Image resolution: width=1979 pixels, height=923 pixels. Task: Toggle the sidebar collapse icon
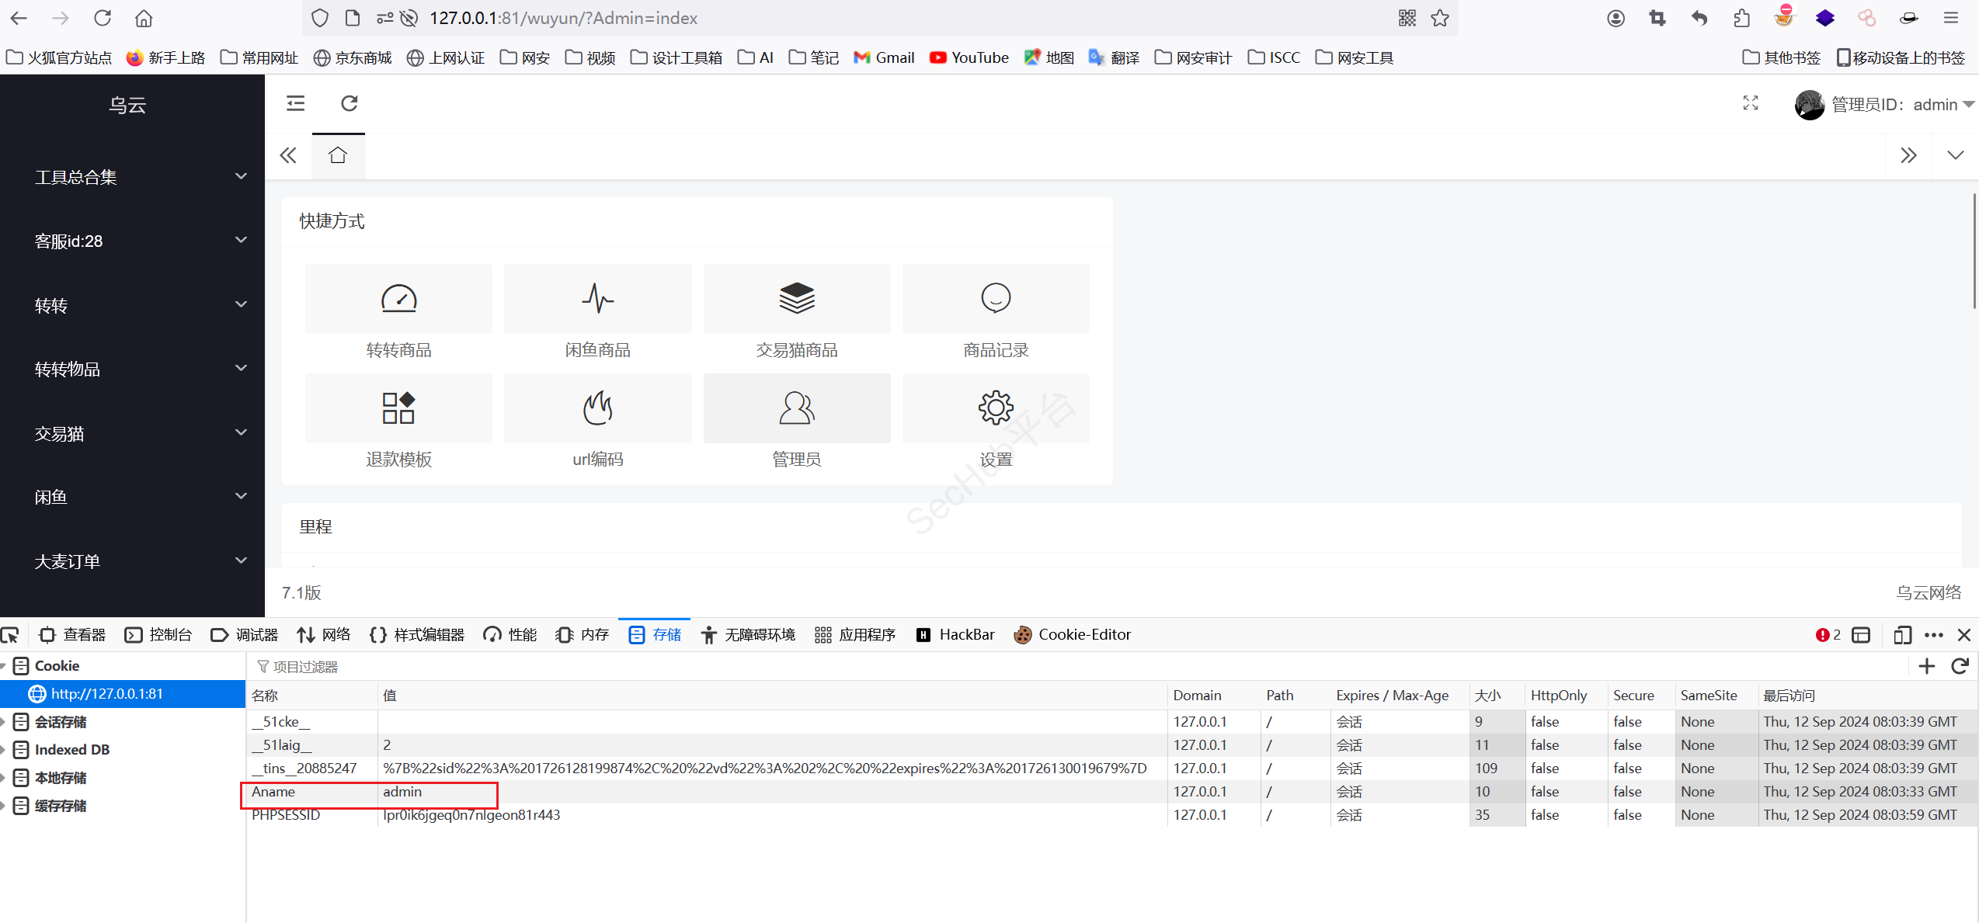(295, 103)
